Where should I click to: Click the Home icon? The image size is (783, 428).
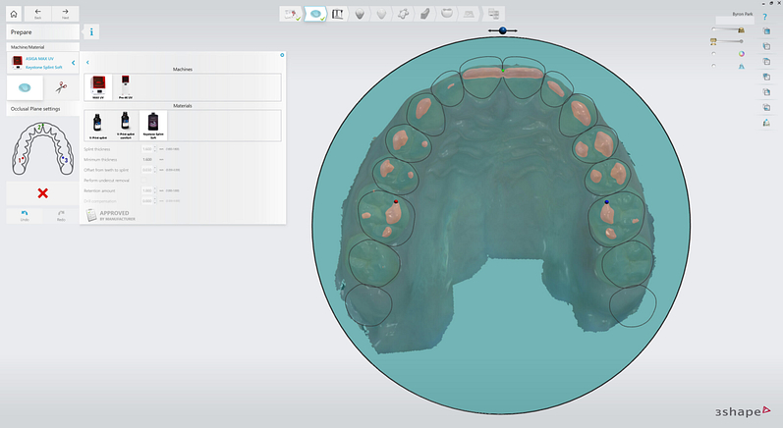point(14,13)
